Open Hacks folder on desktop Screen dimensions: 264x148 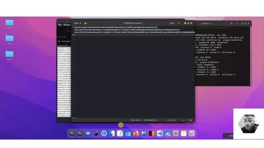(9, 24)
